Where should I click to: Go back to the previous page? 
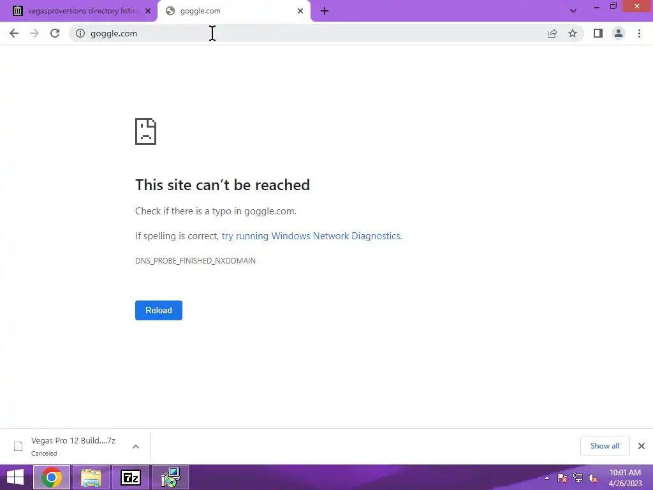14,33
